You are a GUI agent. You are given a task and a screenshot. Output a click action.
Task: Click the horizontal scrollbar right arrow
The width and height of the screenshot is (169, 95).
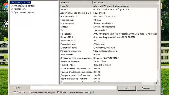tap(155, 83)
